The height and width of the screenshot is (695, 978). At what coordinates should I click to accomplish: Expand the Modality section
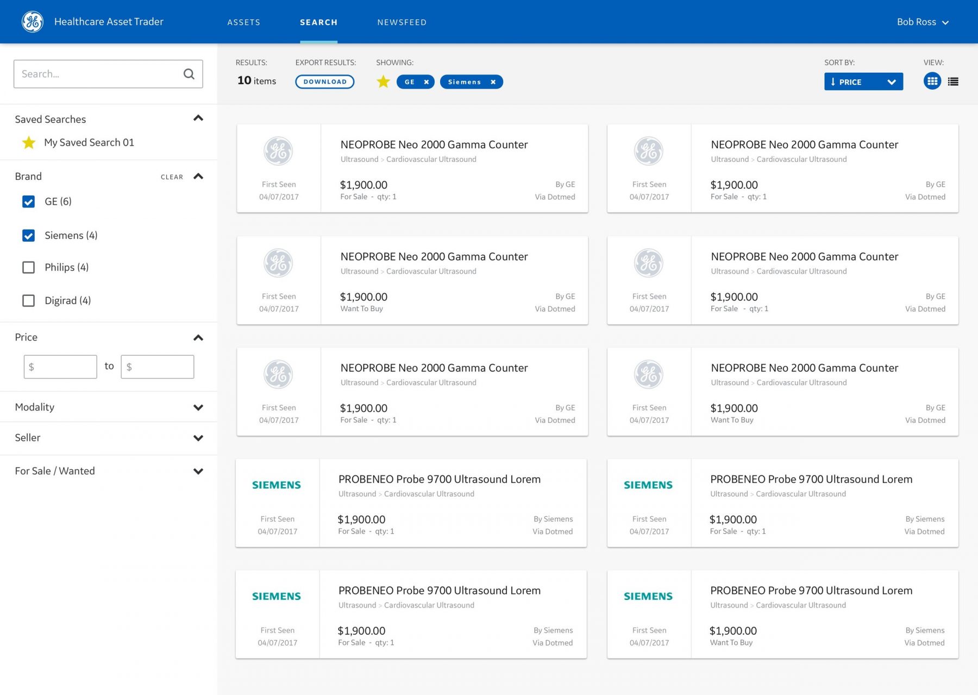[198, 407]
